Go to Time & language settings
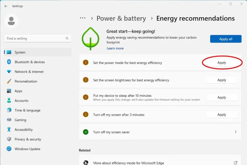This screenshot has width=247, height=165. pyautogui.click(x=27, y=110)
